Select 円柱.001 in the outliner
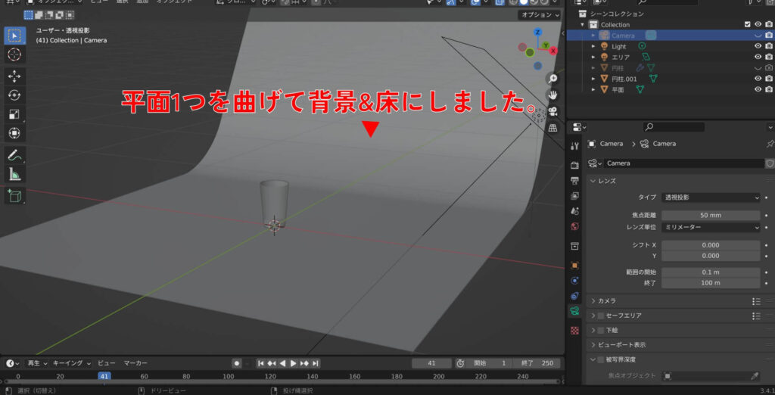The image size is (775, 395). pyautogui.click(x=624, y=79)
